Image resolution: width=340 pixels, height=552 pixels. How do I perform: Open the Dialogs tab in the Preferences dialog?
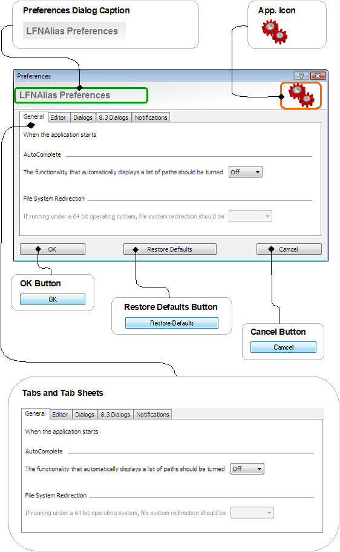[x=83, y=117]
